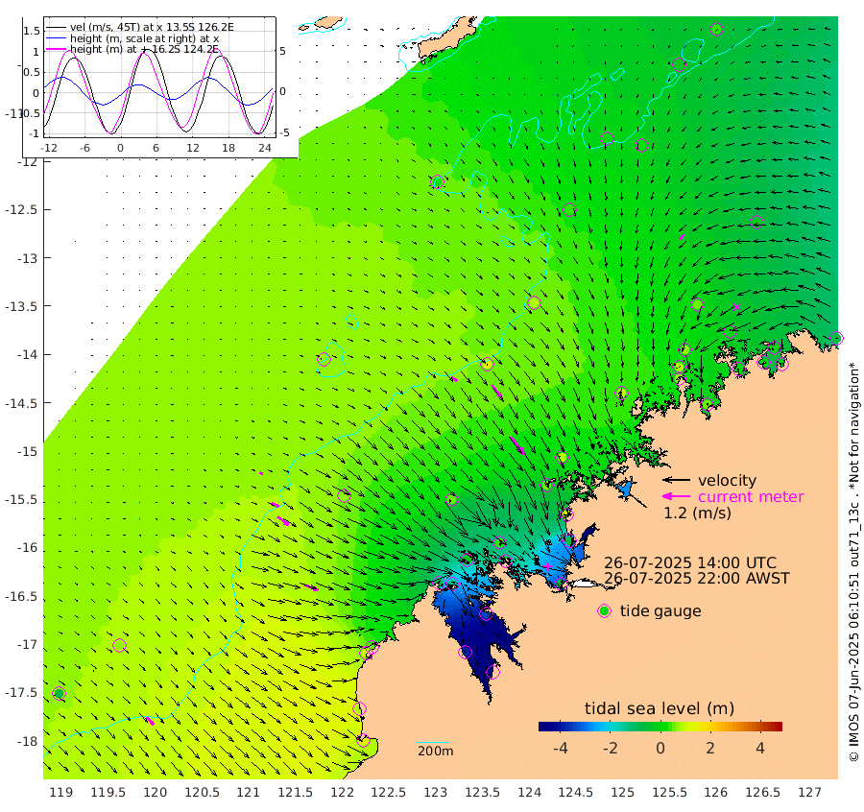Click the tide gauge circle near 12.2S 123E
The width and height of the screenshot is (864, 812).
click(x=438, y=181)
